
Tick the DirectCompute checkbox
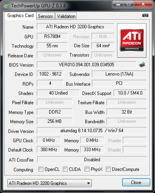coord(108,169)
